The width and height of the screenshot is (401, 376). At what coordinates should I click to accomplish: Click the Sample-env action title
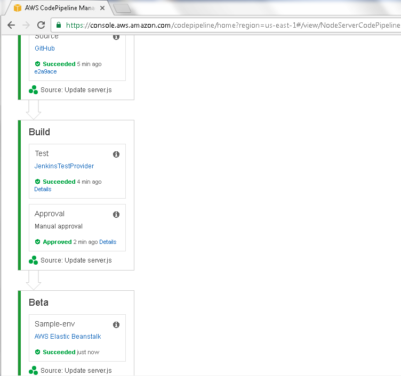[55, 324]
